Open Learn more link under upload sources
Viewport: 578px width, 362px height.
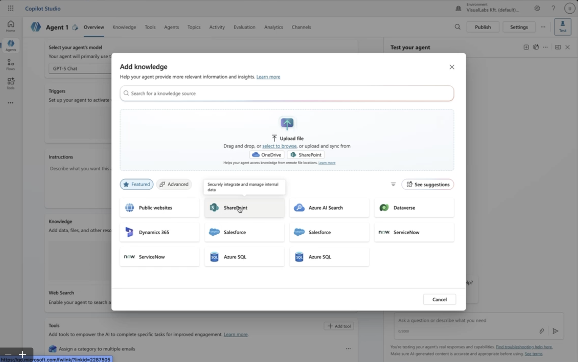coord(327,163)
